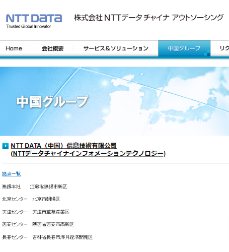Select the address 吉林省長春市浄月経済開発区
This screenshot has height=252, width=229.
[62, 237]
